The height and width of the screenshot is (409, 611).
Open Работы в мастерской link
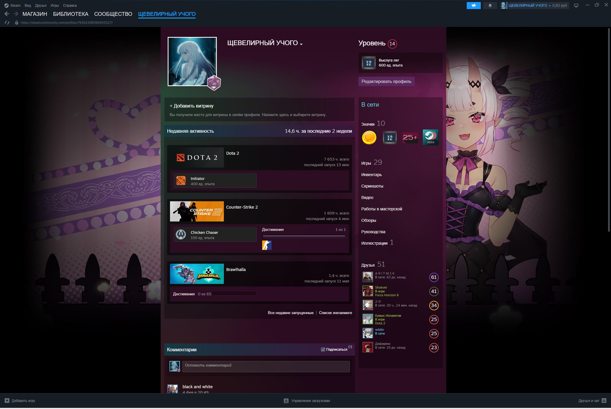[x=382, y=209]
